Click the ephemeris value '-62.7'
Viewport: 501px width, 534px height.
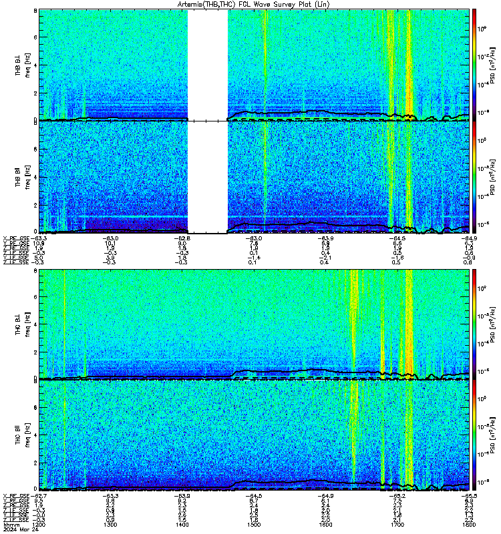pos(37,496)
